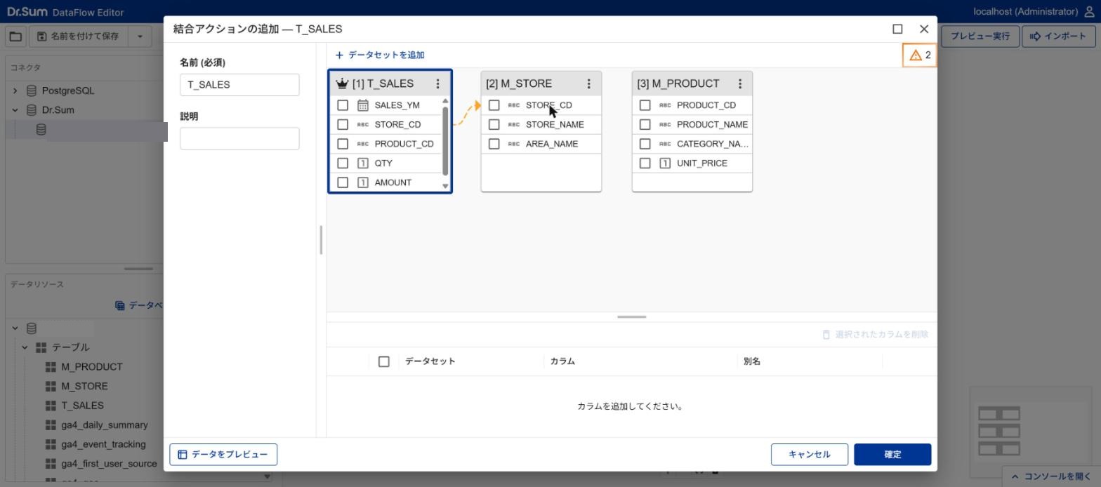This screenshot has width=1101, height=487.
Task: Check the M_PRODUCT PRODUCT_CD checkbox
Action: 645,105
